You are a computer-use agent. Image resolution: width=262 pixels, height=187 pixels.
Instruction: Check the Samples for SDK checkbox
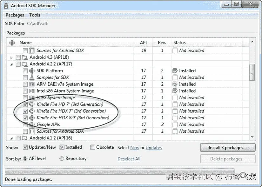pos(25,77)
